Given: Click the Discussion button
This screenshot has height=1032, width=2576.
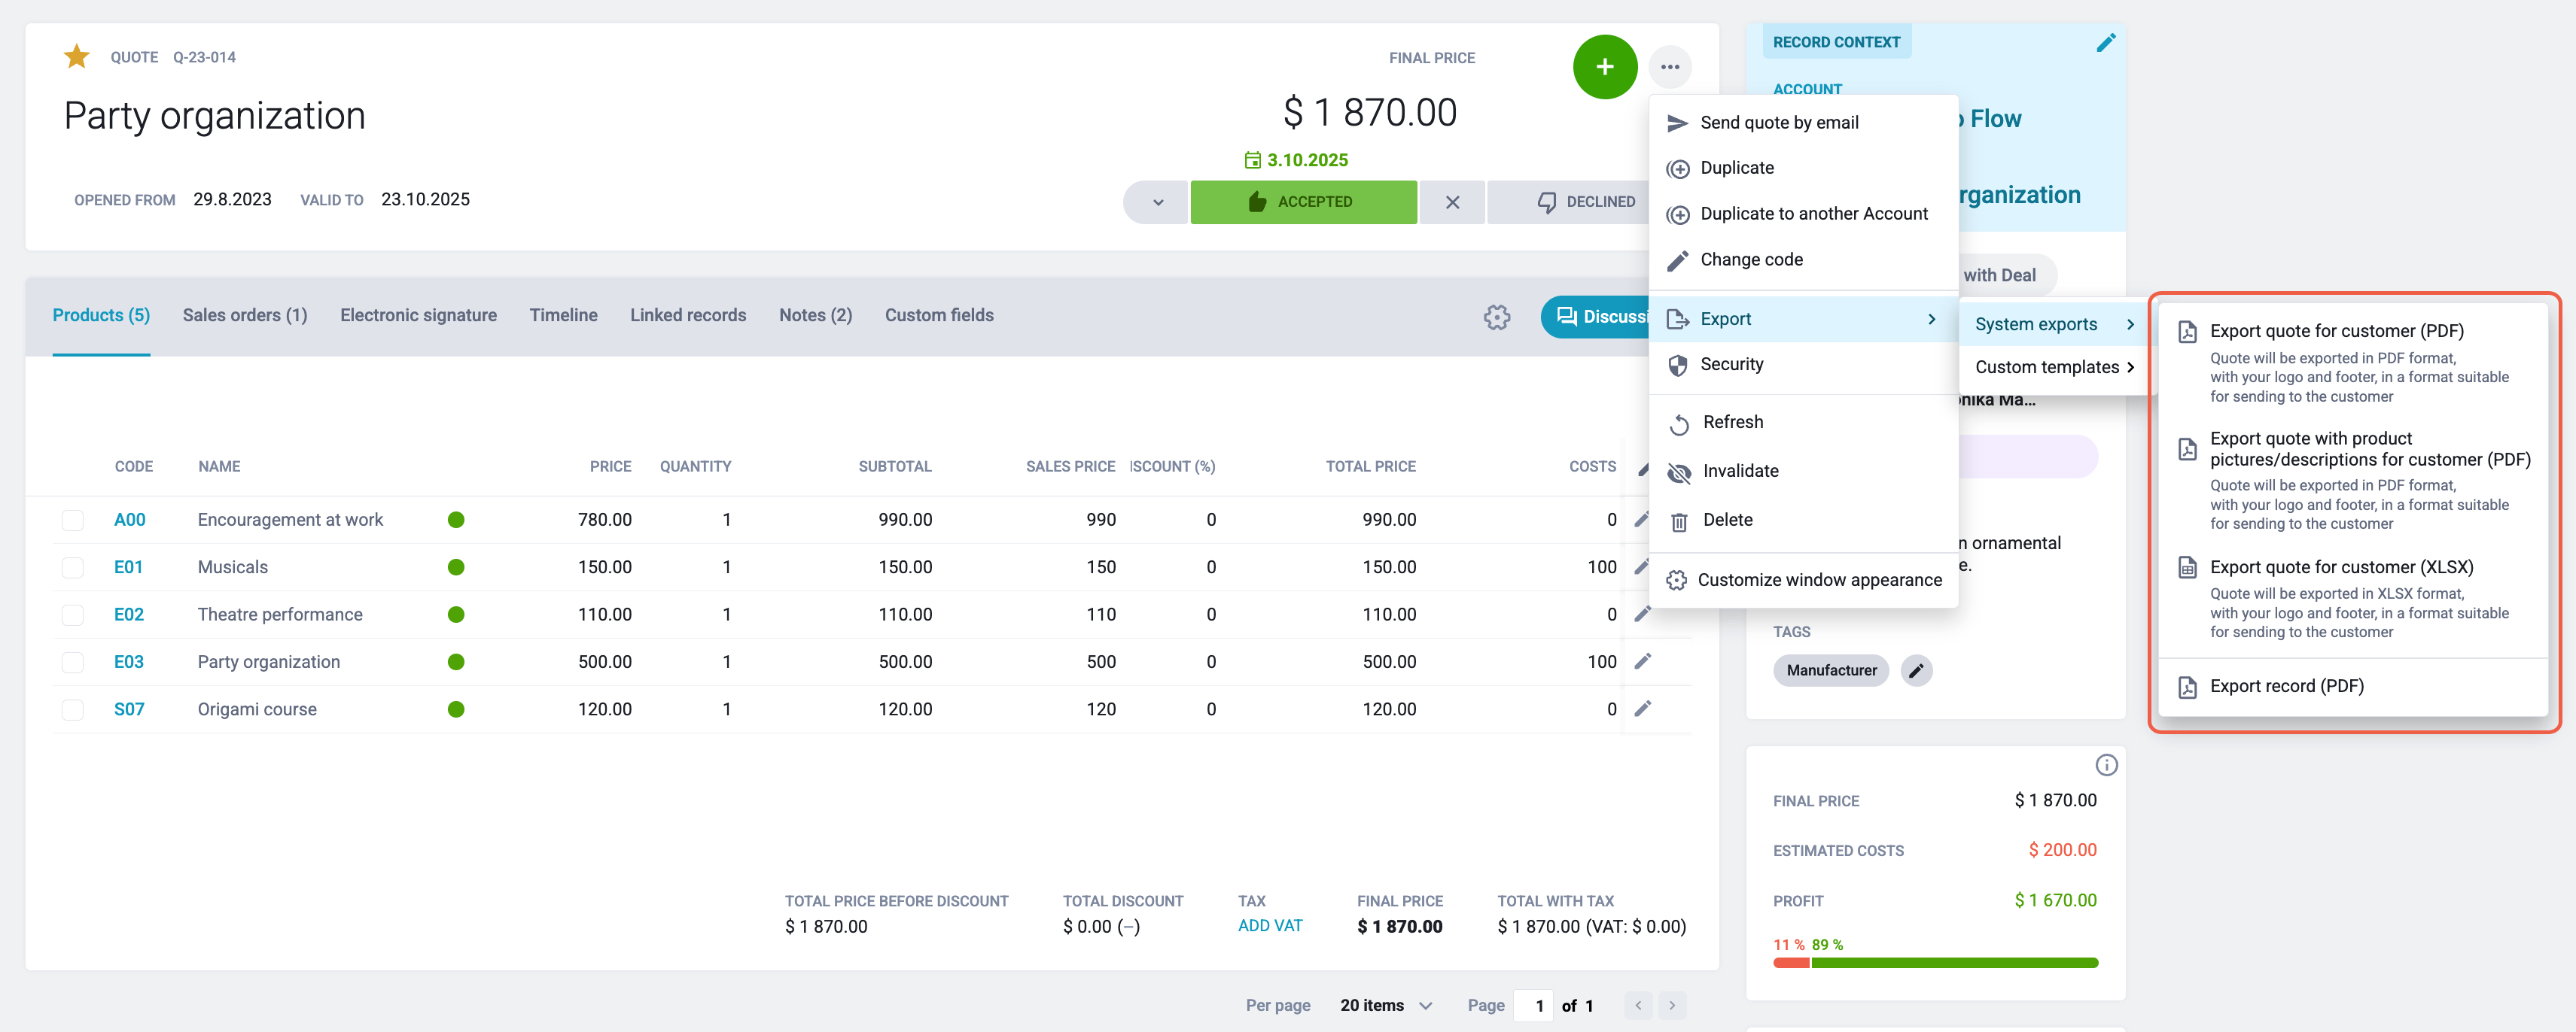Looking at the screenshot, I should [x=1596, y=317].
